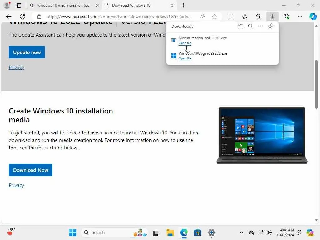
Task: Pin the Downloads panel
Action: [271, 26]
